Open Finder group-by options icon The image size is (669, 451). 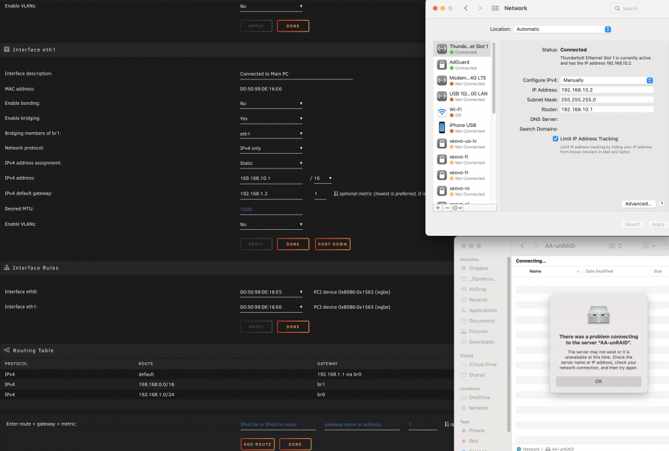[x=648, y=246]
